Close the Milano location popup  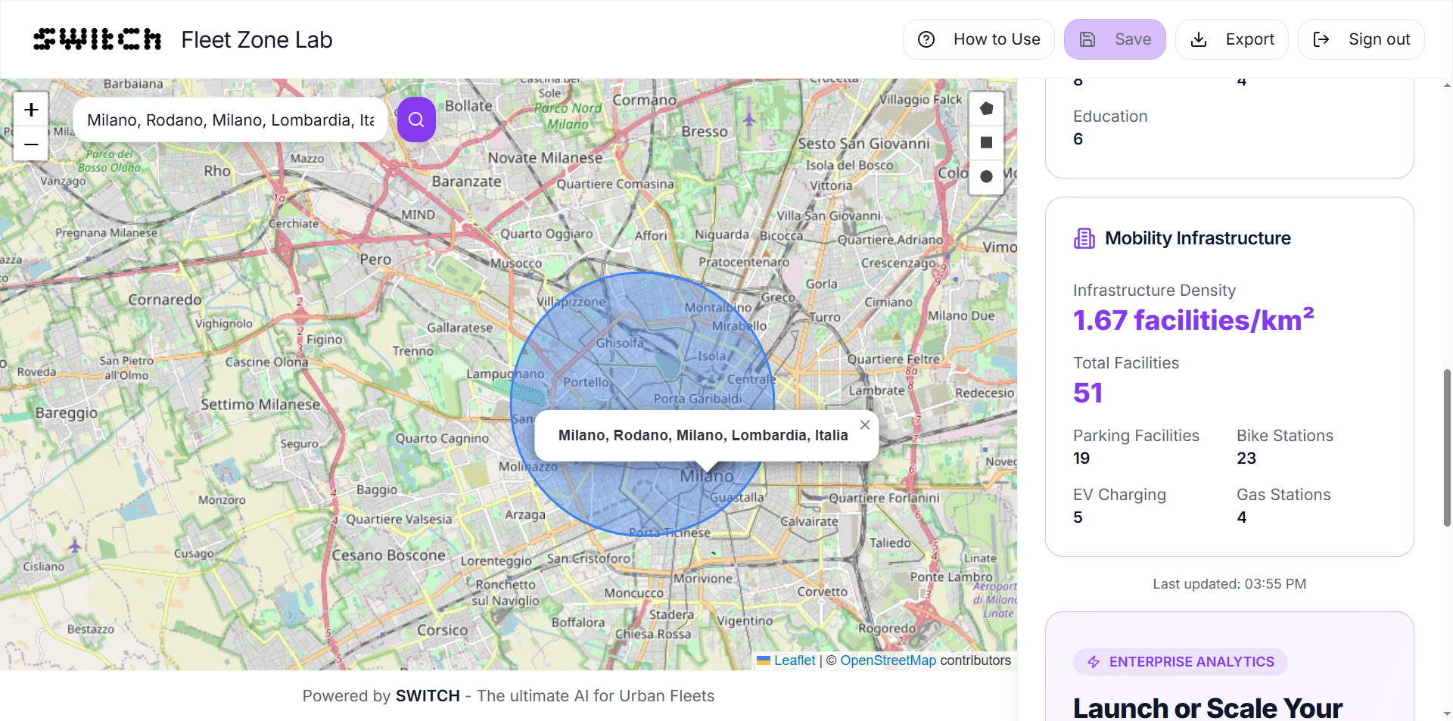(865, 425)
